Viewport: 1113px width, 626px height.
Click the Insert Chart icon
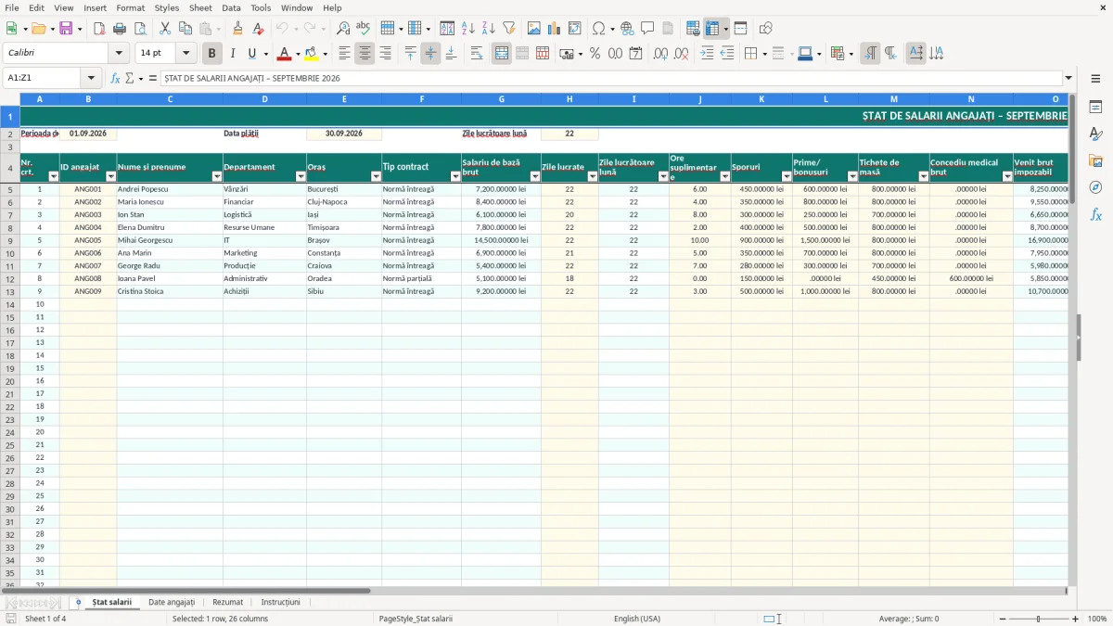pyautogui.click(x=554, y=29)
